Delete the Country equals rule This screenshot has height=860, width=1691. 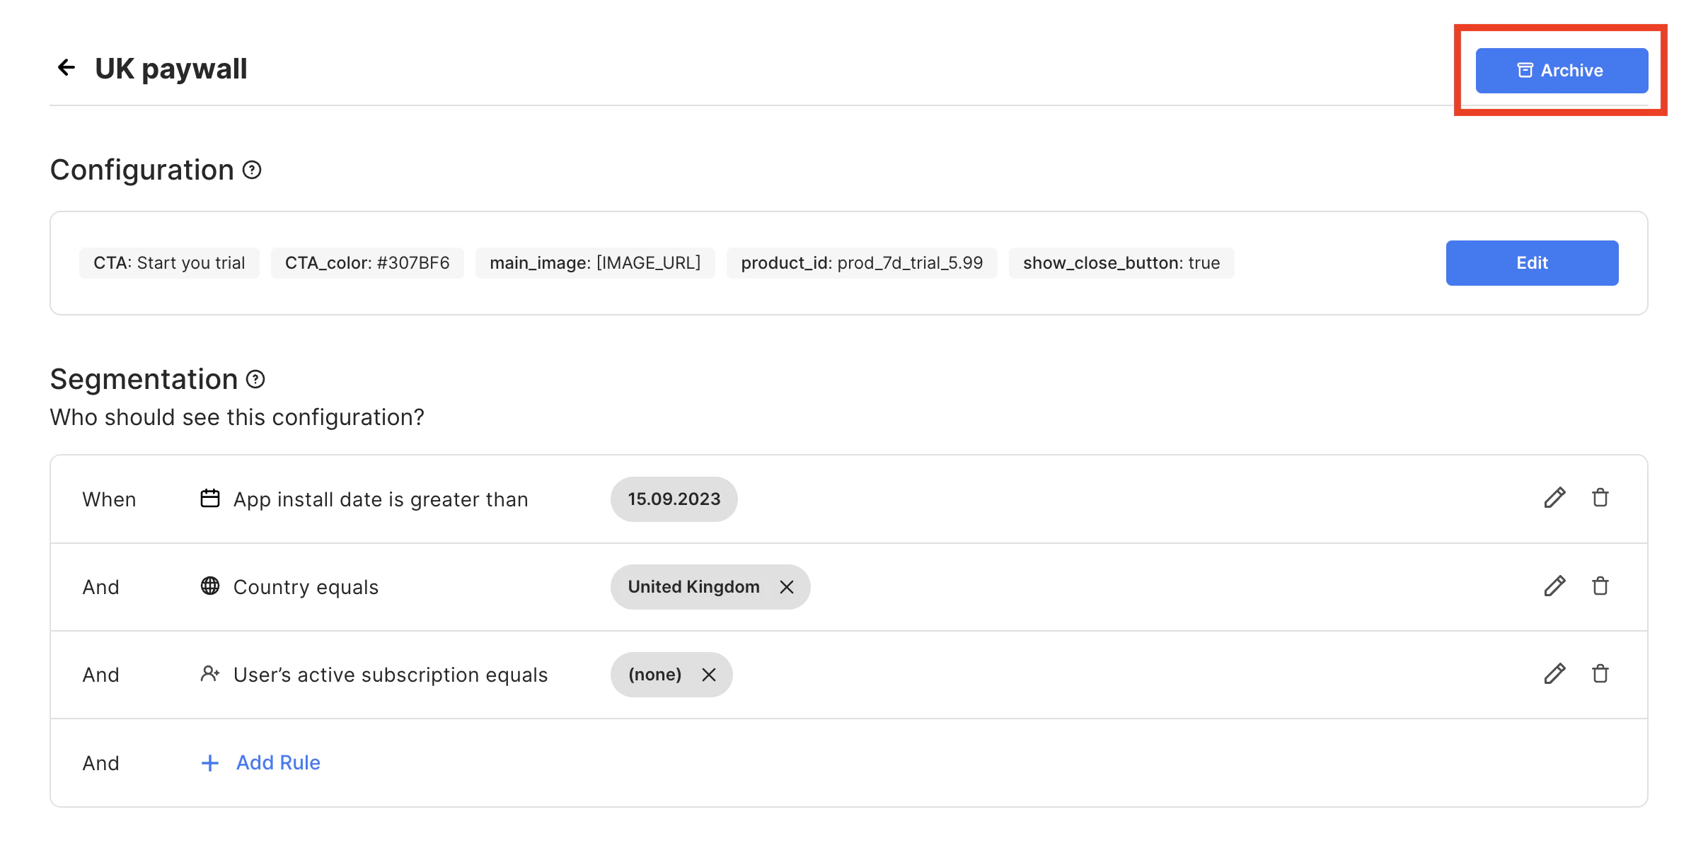(x=1600, y=586)
